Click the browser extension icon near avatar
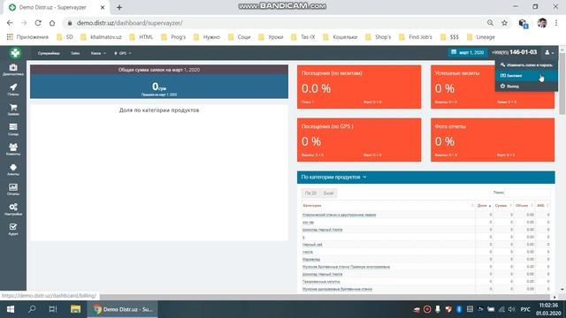The height and width of the screenshot is (318, 566). point(523,23)
